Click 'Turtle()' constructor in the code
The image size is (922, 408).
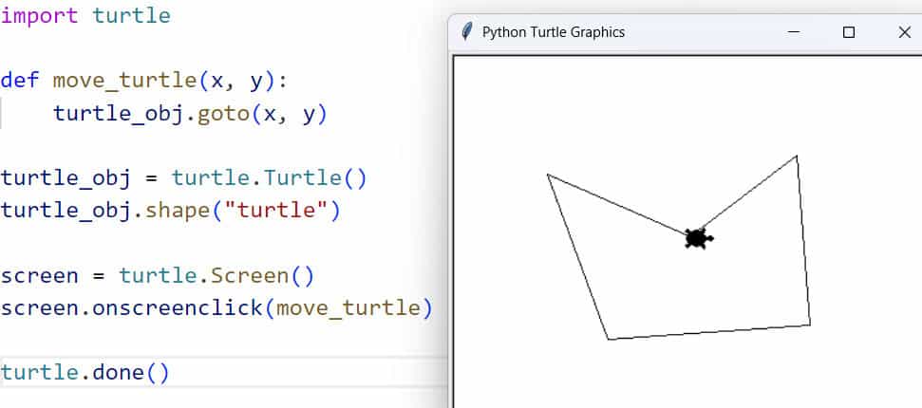tap(313, 177)
